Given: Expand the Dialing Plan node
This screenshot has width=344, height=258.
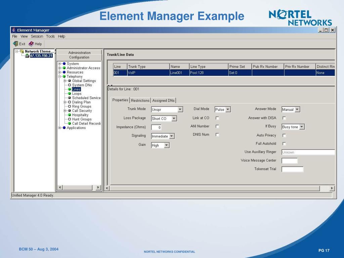Looking at the screenshot, I should (65, 102).
